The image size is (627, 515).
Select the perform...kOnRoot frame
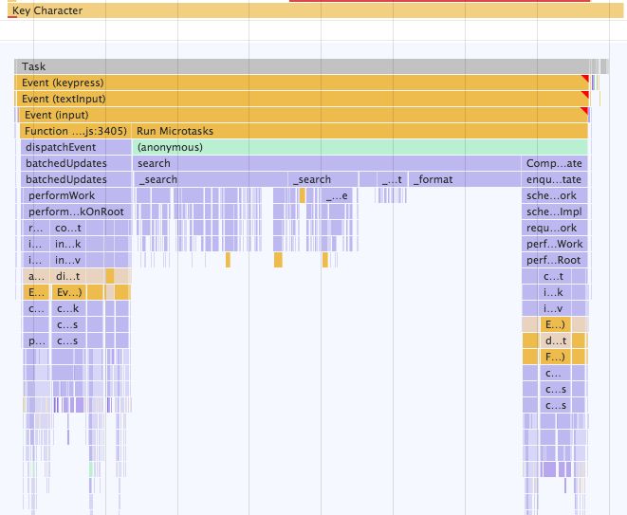(76, 212)
